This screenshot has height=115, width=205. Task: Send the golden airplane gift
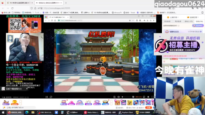point(130,103)
